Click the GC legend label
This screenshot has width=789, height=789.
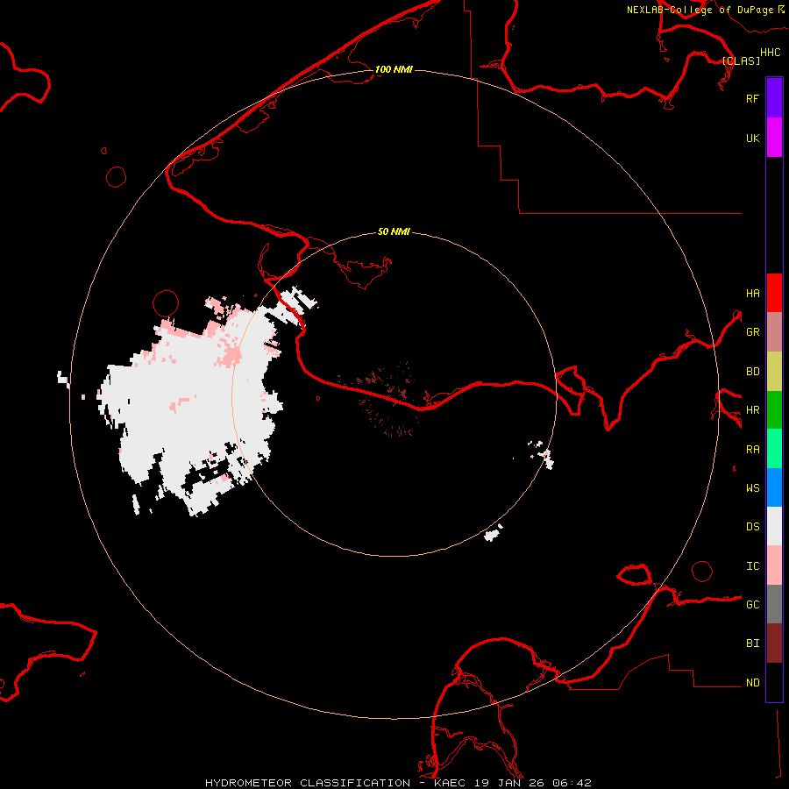click(752, 605)
